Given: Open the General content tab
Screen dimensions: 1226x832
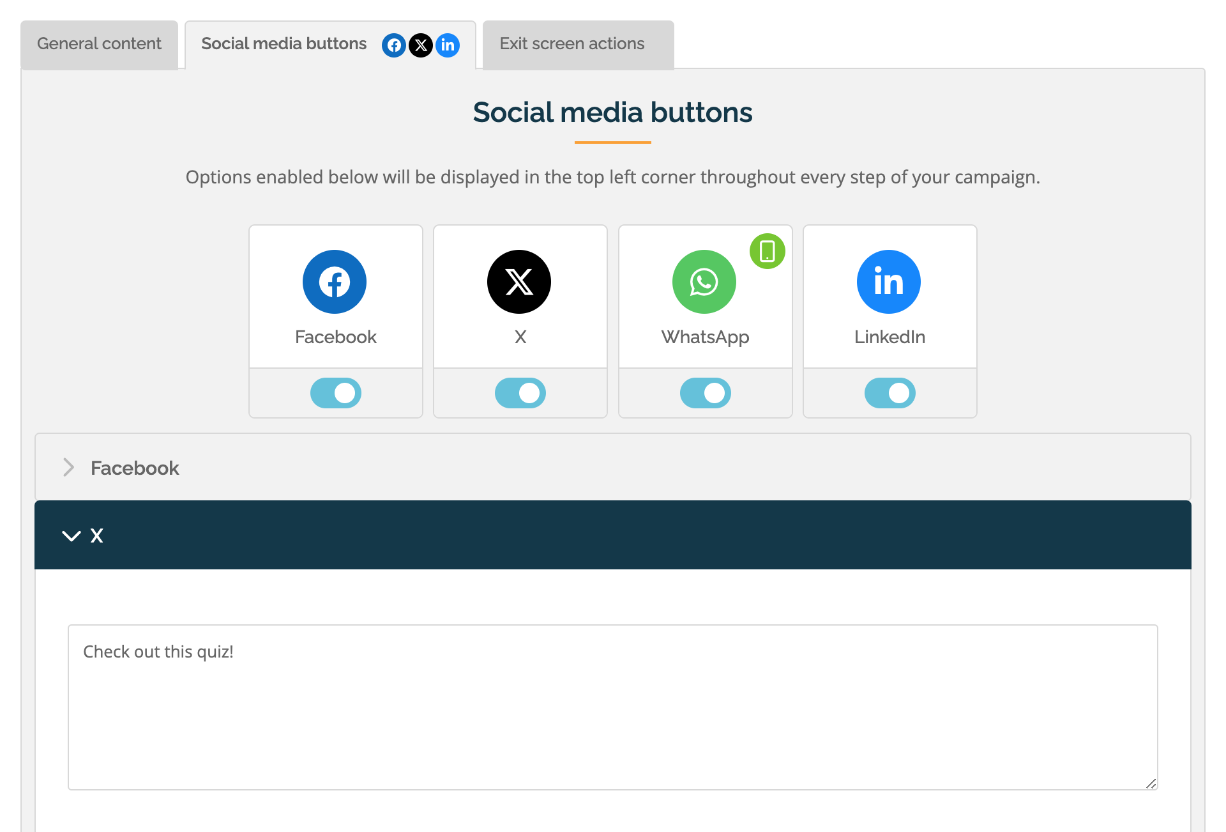Looking at the screenshot, I should (100, 44).
